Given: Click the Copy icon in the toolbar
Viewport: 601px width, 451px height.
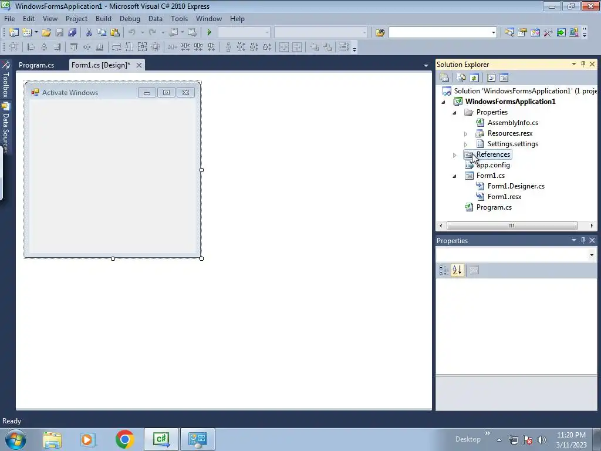Looking at the screenshot, I should click(102, 33).
